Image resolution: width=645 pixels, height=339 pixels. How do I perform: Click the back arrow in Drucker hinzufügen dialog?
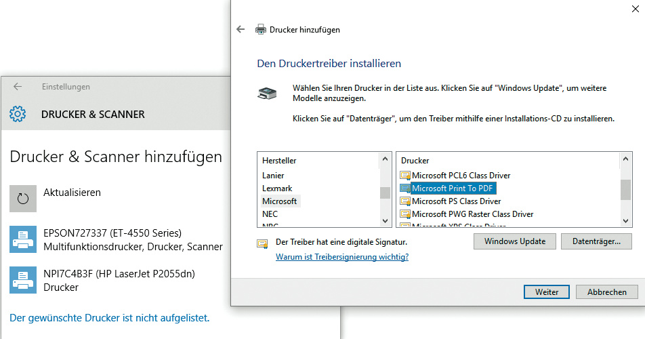tap(240, 30)
